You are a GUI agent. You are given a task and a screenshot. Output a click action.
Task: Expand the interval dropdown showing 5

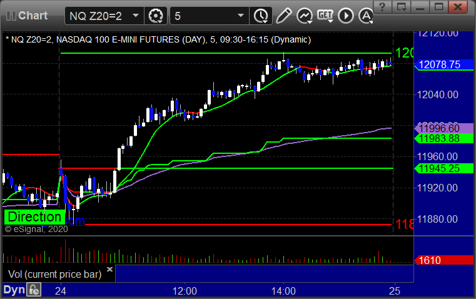(240, 16)
